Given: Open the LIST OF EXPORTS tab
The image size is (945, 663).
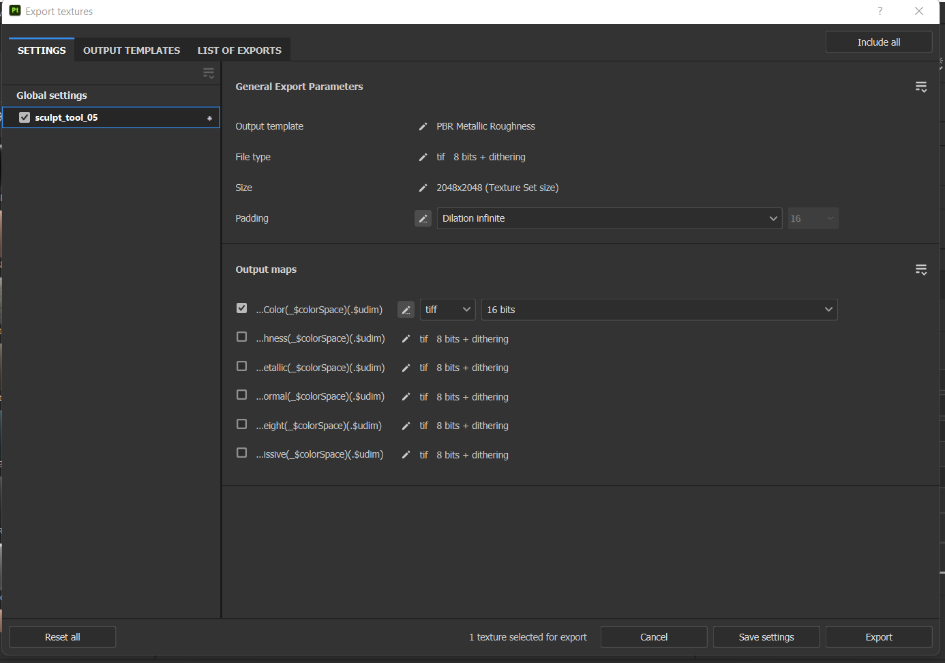Looking at the screenshot, I should point(239,50).
